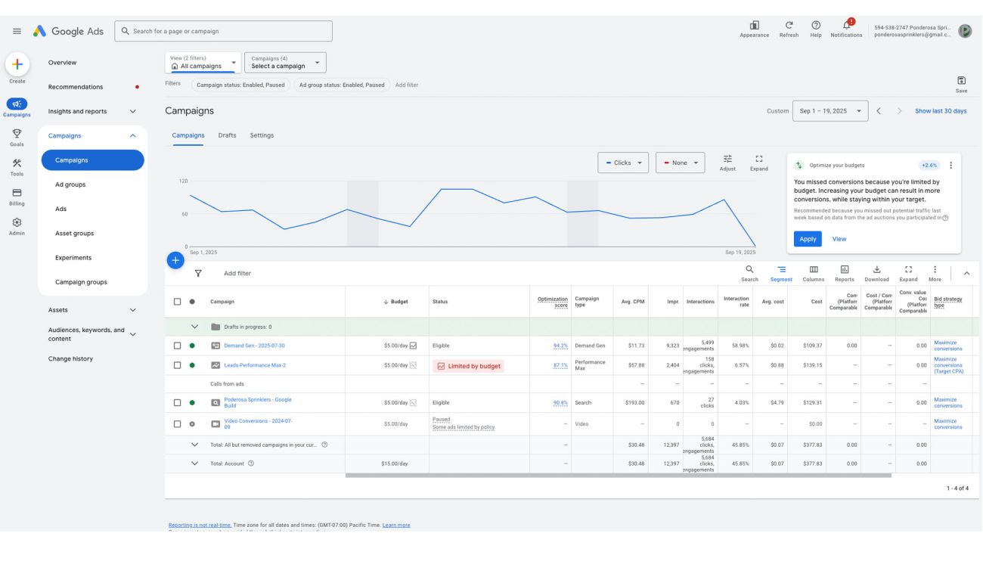Click the Show last 30 days link

tap(941, 111)
